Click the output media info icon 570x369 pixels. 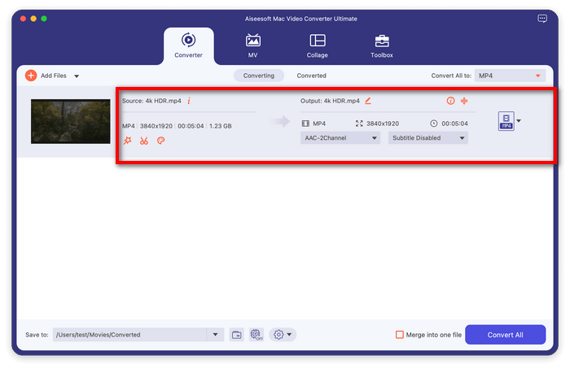[x=450, y=101]
